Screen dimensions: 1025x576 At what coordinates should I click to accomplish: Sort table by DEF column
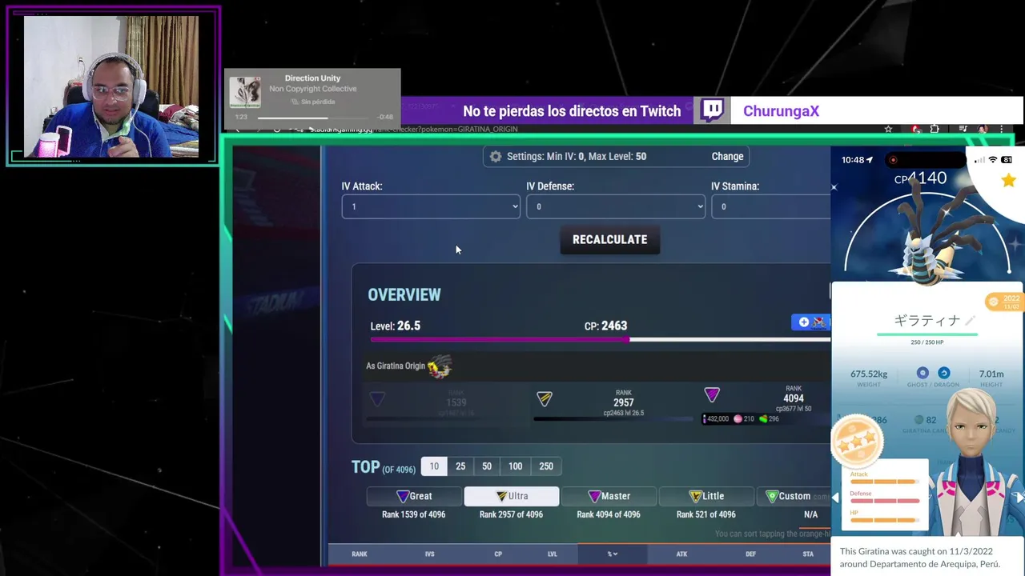click(750, 554)
